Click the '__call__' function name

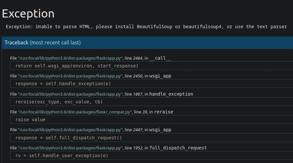(160, 58)
